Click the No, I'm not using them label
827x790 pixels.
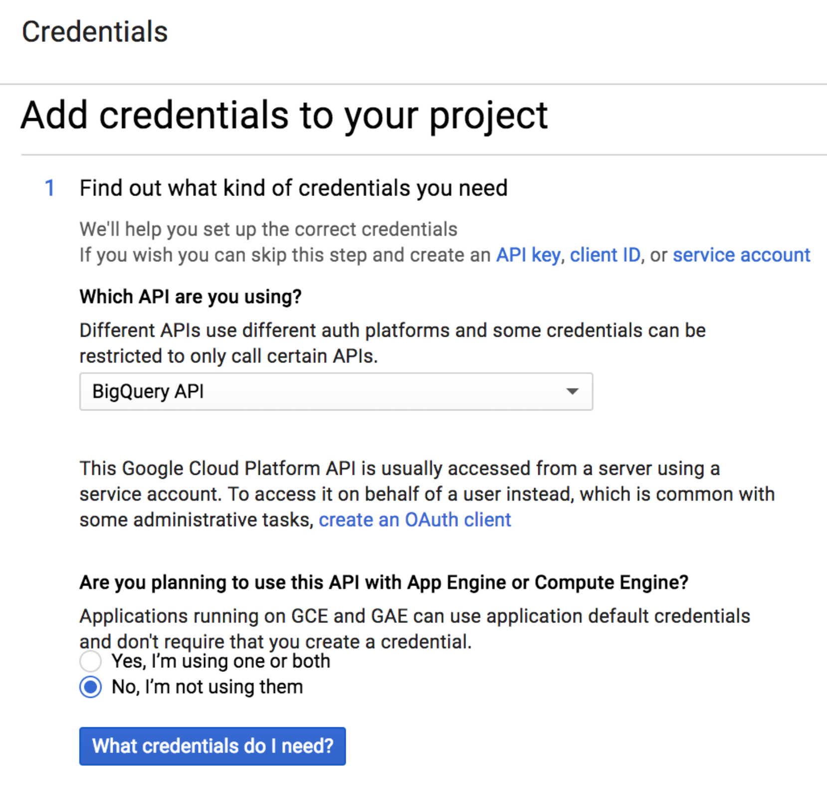coord(207,687)
